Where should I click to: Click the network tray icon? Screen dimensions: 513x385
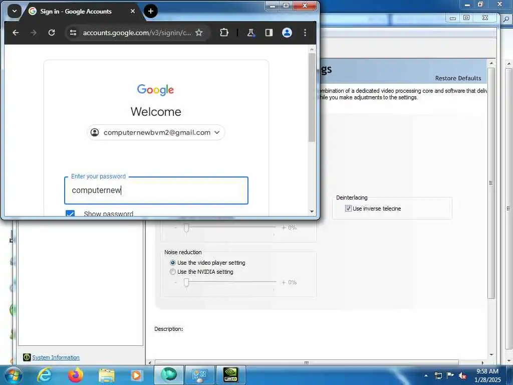(x=438, y=375)
